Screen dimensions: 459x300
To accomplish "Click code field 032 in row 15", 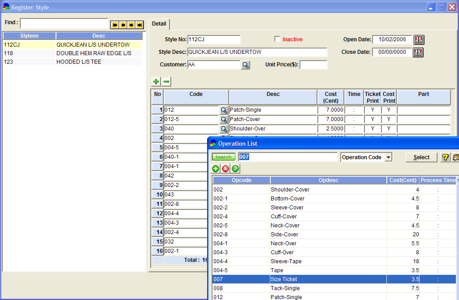I will click(186, 242).
